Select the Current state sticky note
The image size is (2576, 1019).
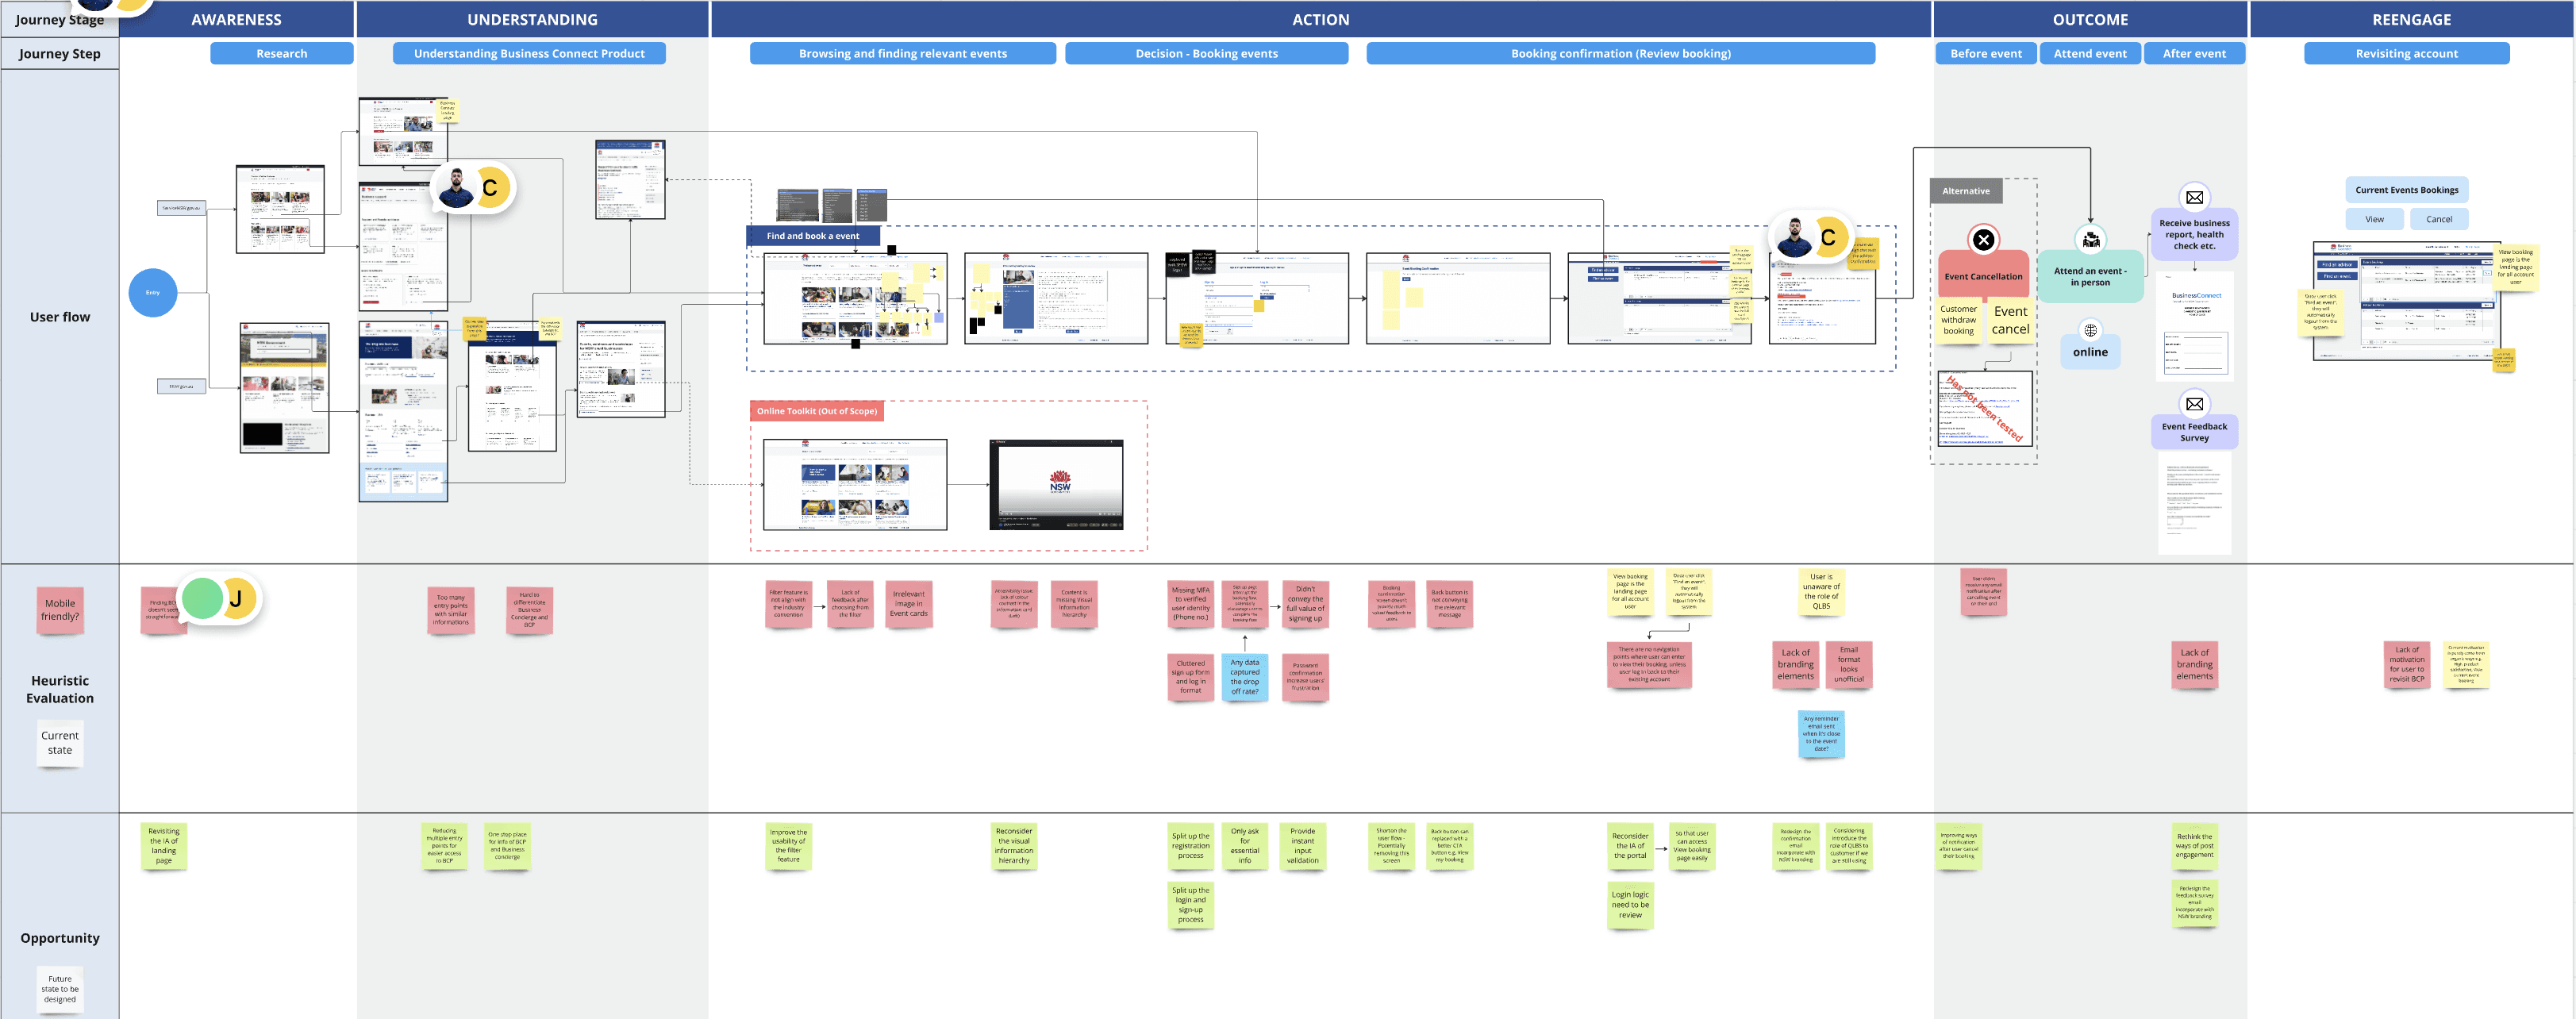point(60,742)
